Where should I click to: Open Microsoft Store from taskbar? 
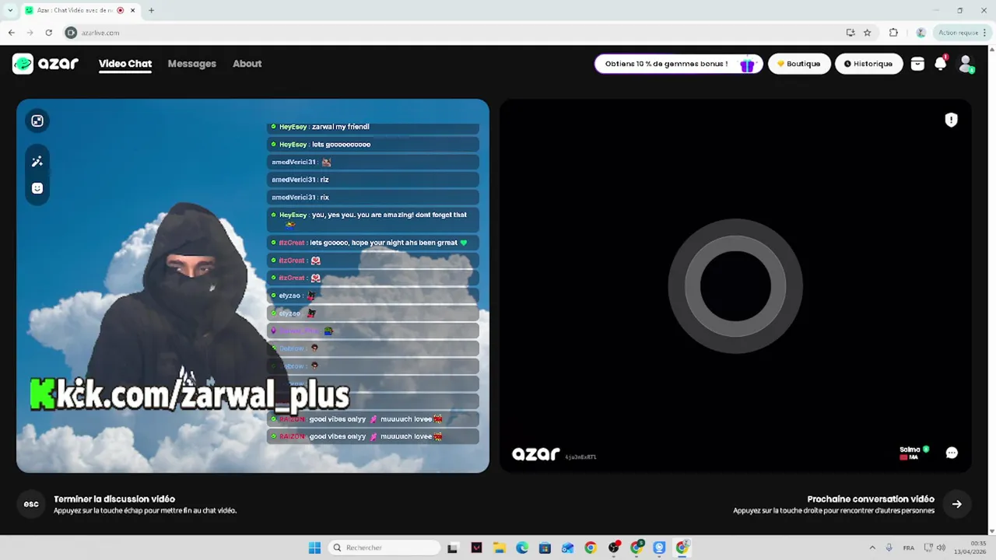[545, 548]
